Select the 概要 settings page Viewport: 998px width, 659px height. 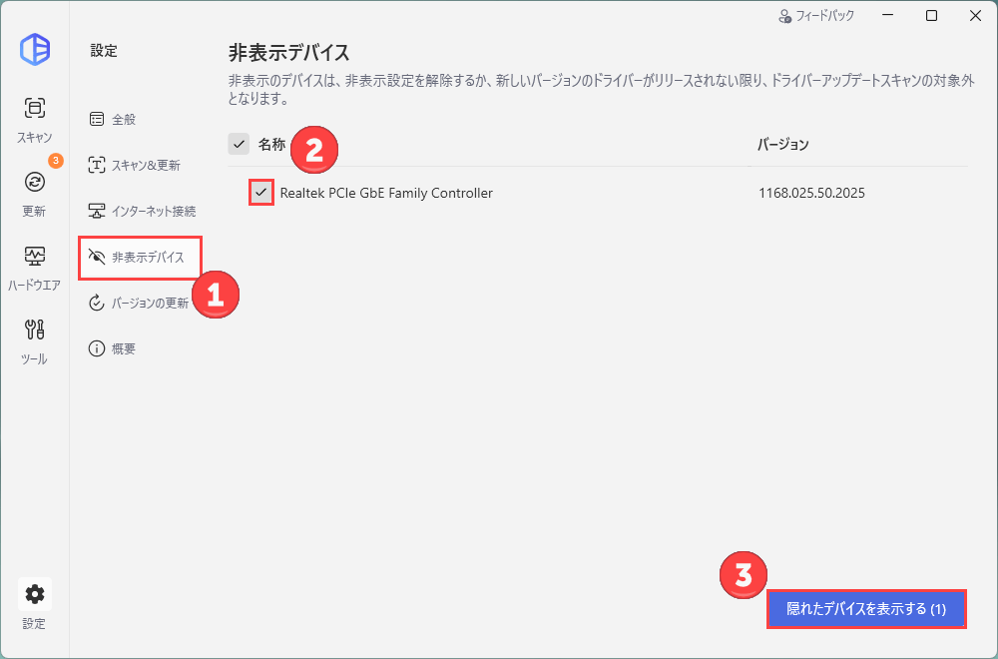(113, 348)
